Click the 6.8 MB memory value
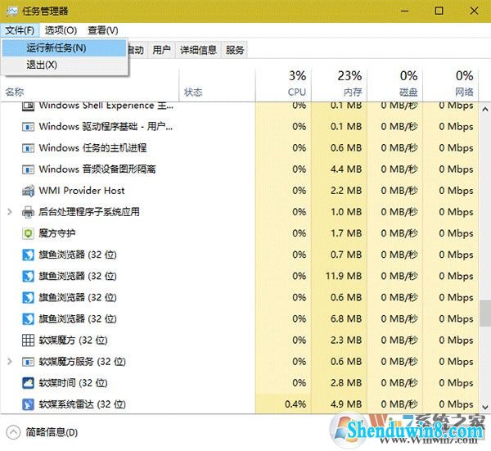This screenshot has width=491, height=451. [x=346, y=319]
